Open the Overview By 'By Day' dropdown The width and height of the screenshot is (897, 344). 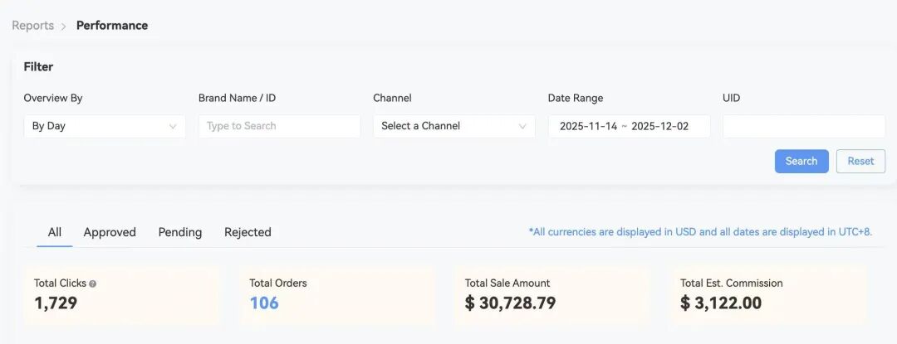pyautogui.click(x=104, y=126)
